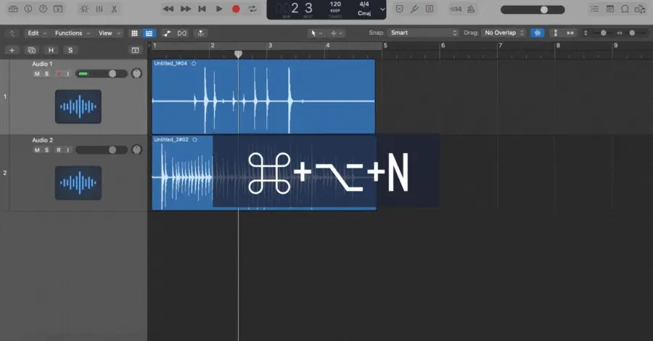
Task: Click the Global Tracks button
Action: [x=136, y=50]
